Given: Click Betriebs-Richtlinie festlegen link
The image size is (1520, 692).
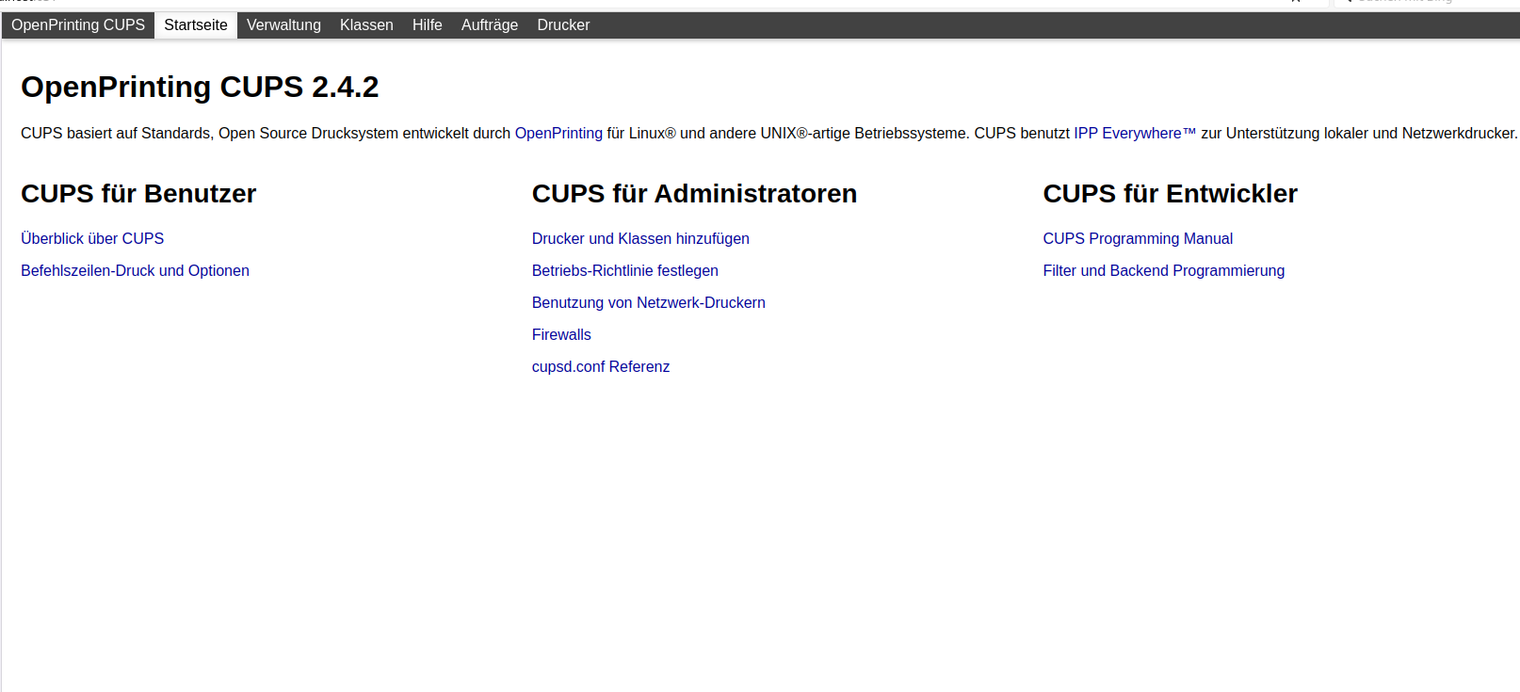Looking at the screenshot, I should tap(624, 271).
